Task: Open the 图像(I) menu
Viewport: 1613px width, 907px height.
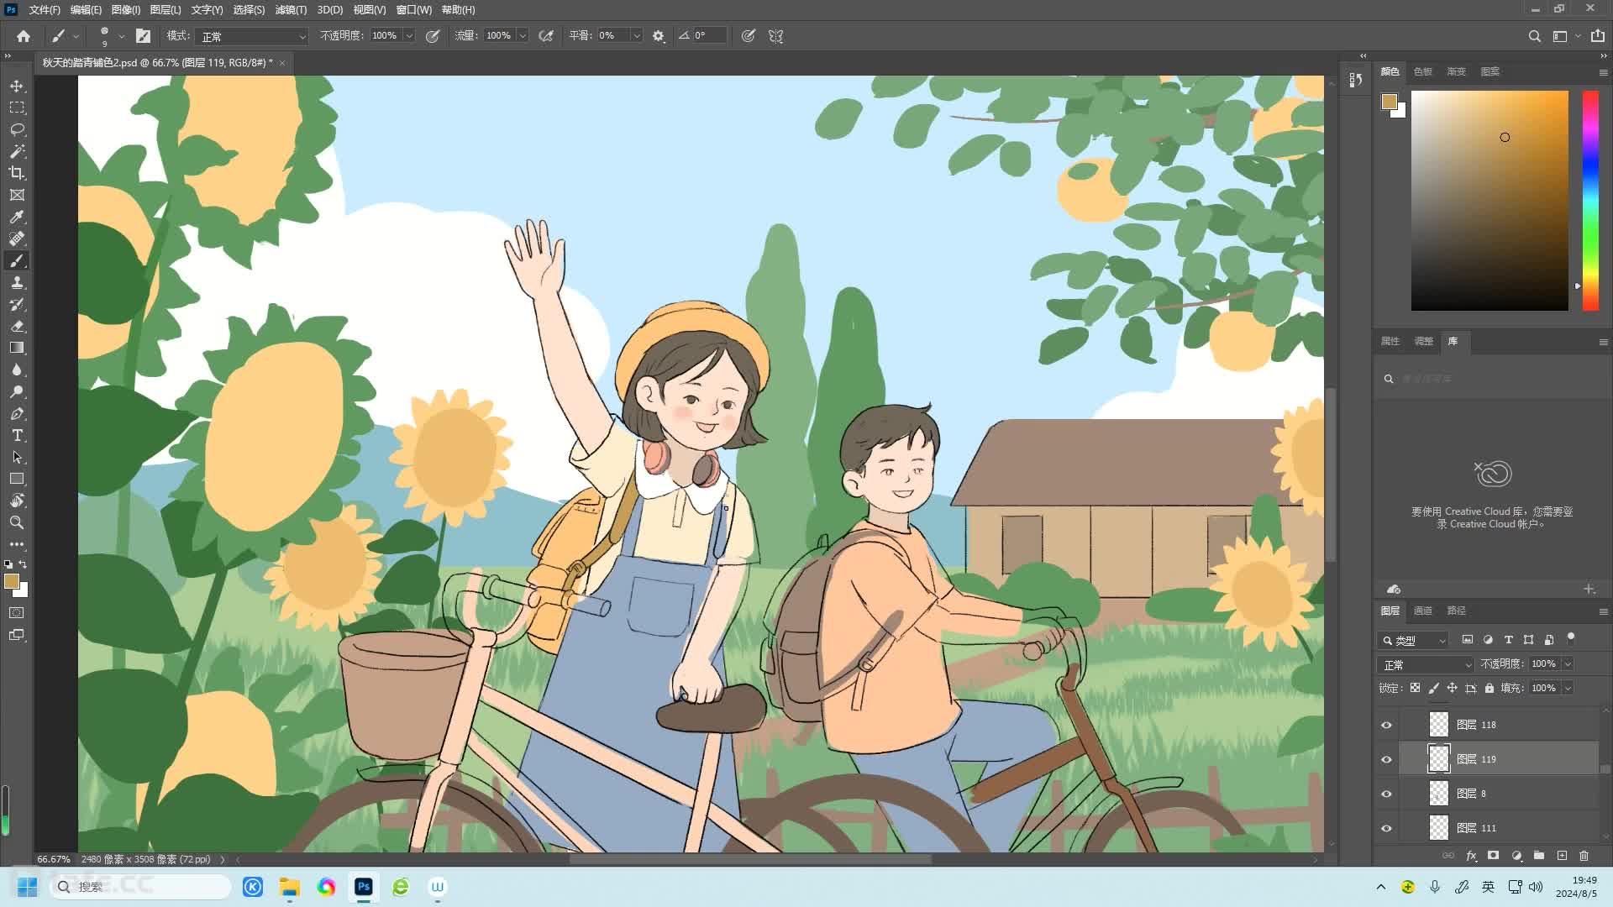Action: [125, 10]
